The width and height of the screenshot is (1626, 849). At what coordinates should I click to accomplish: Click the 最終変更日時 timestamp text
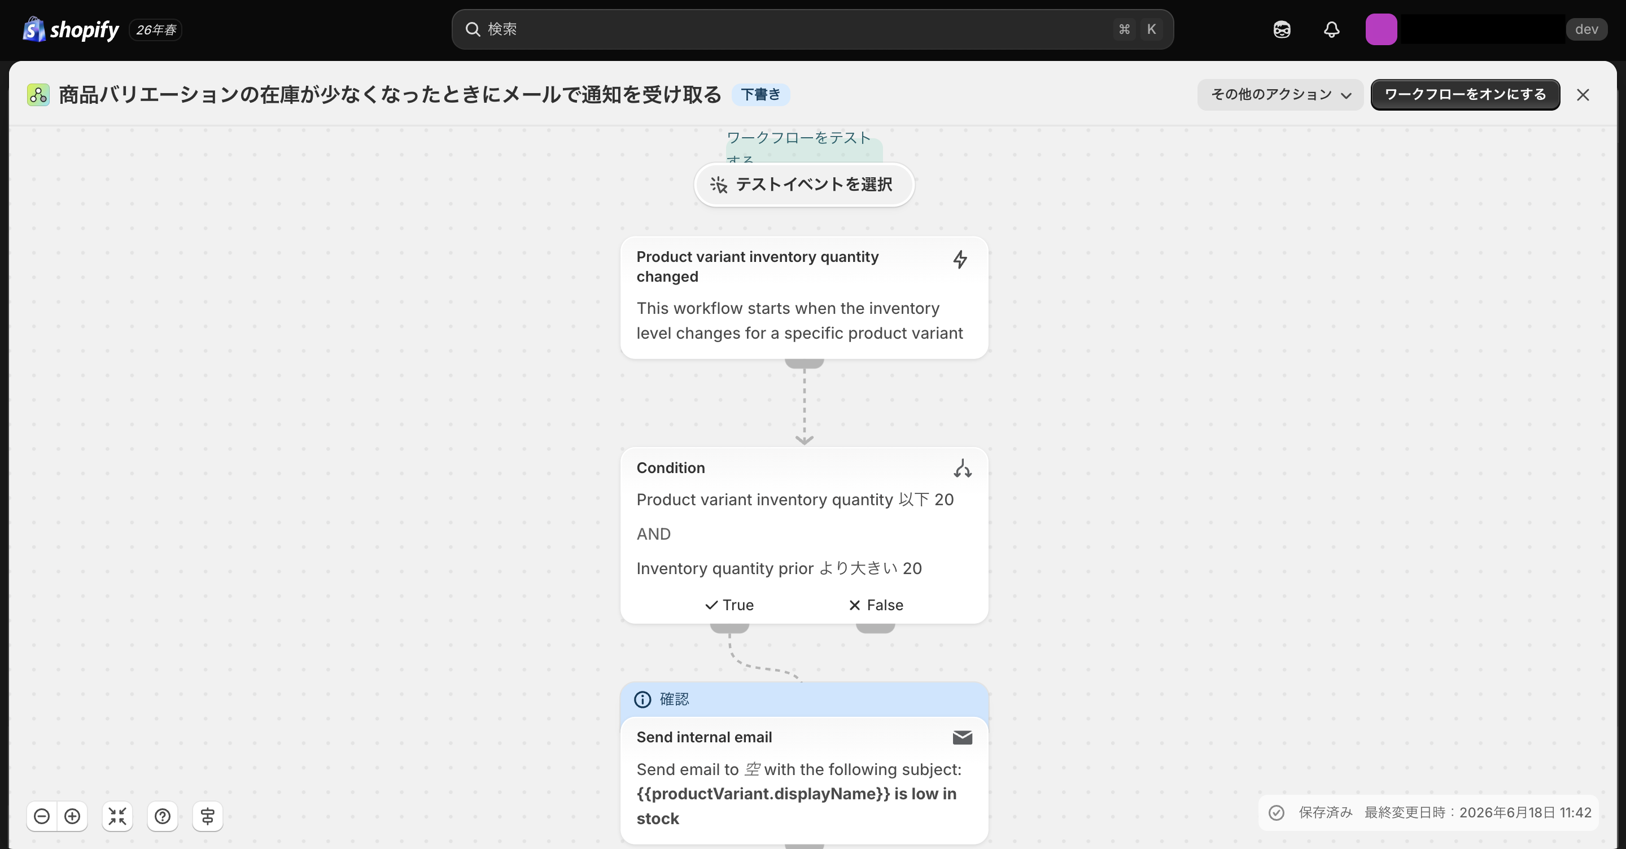1478,812
